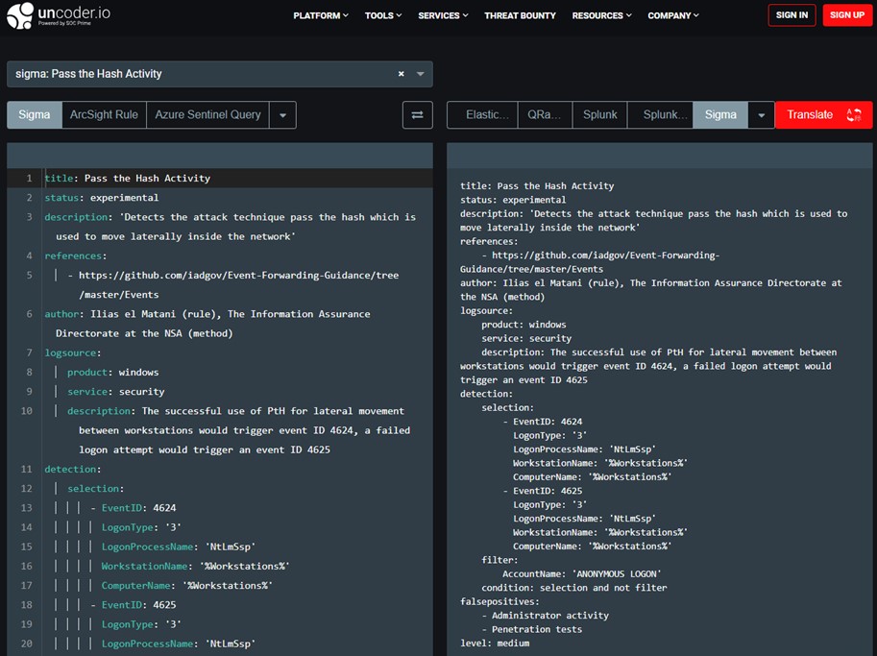877x656 pixels.
Task: Select Azure Sentinel Query source option
Action: click(x=207, y=115)
